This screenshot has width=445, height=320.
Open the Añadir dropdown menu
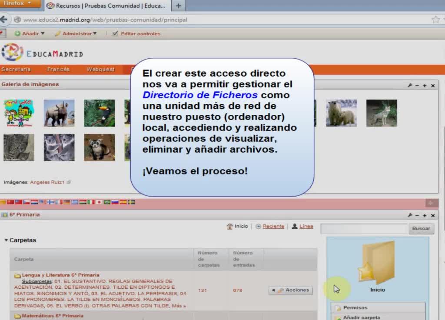(x=30, y=33)
